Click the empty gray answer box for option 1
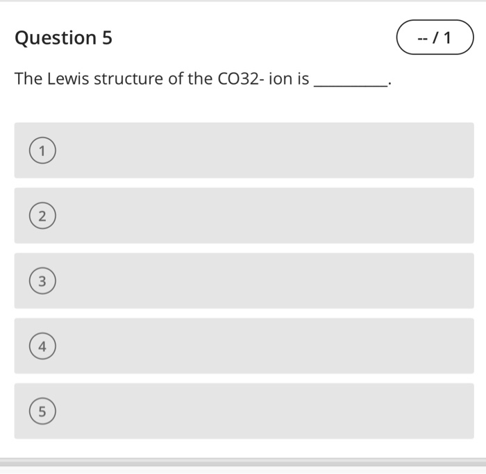The height and width of the screenshot is (474, 486). (244, 151)
